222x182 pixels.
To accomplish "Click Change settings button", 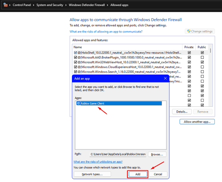I will click(x=200, y=31).
